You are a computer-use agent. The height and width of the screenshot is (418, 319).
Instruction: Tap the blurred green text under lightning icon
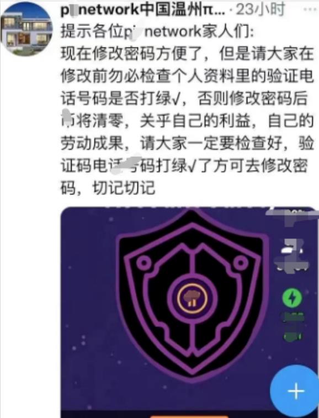click(293, 326)
